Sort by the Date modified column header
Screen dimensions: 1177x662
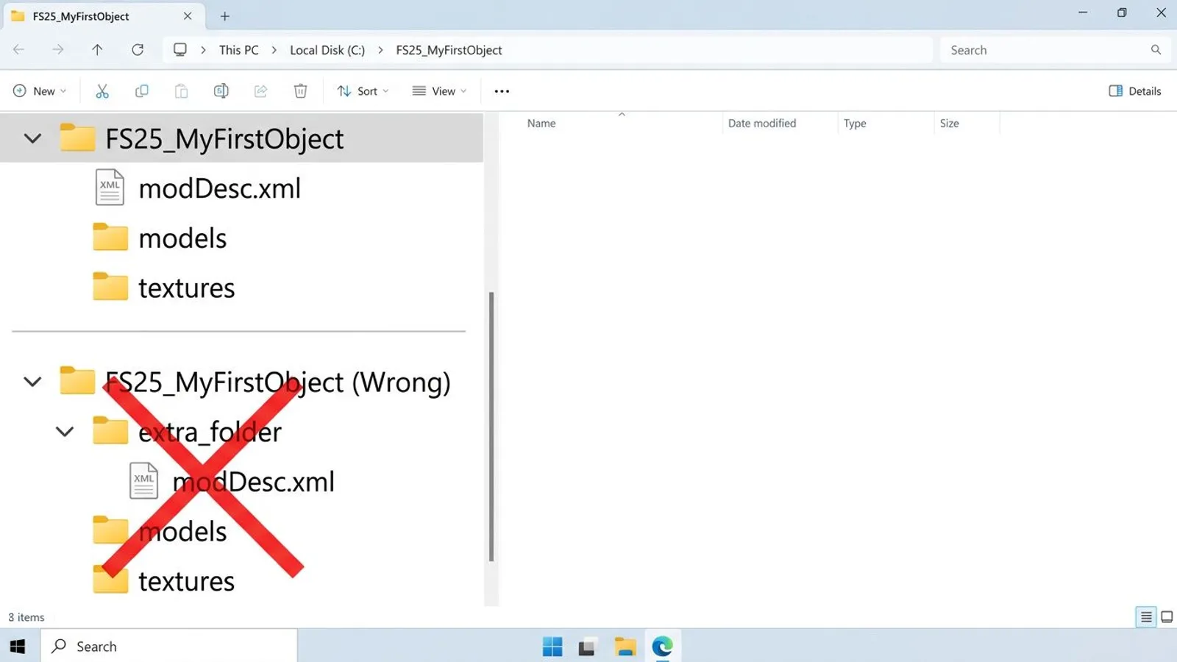pos(762,124)
